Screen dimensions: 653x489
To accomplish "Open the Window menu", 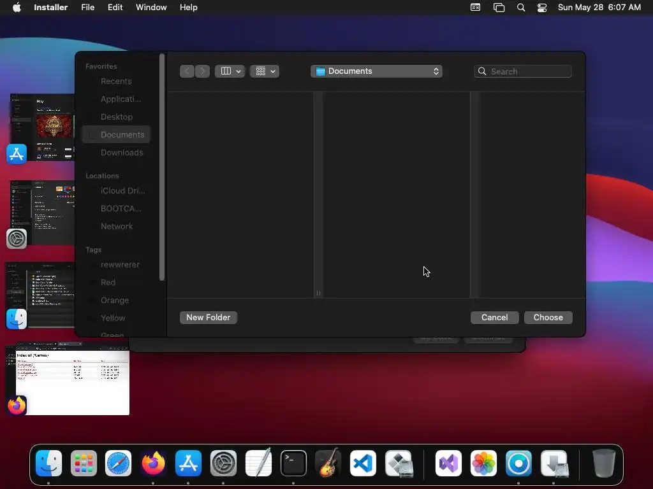I will [x=151, y=8].
